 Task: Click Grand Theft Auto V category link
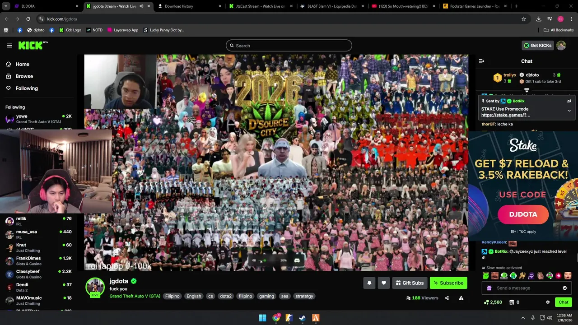[x=135, y=296]
